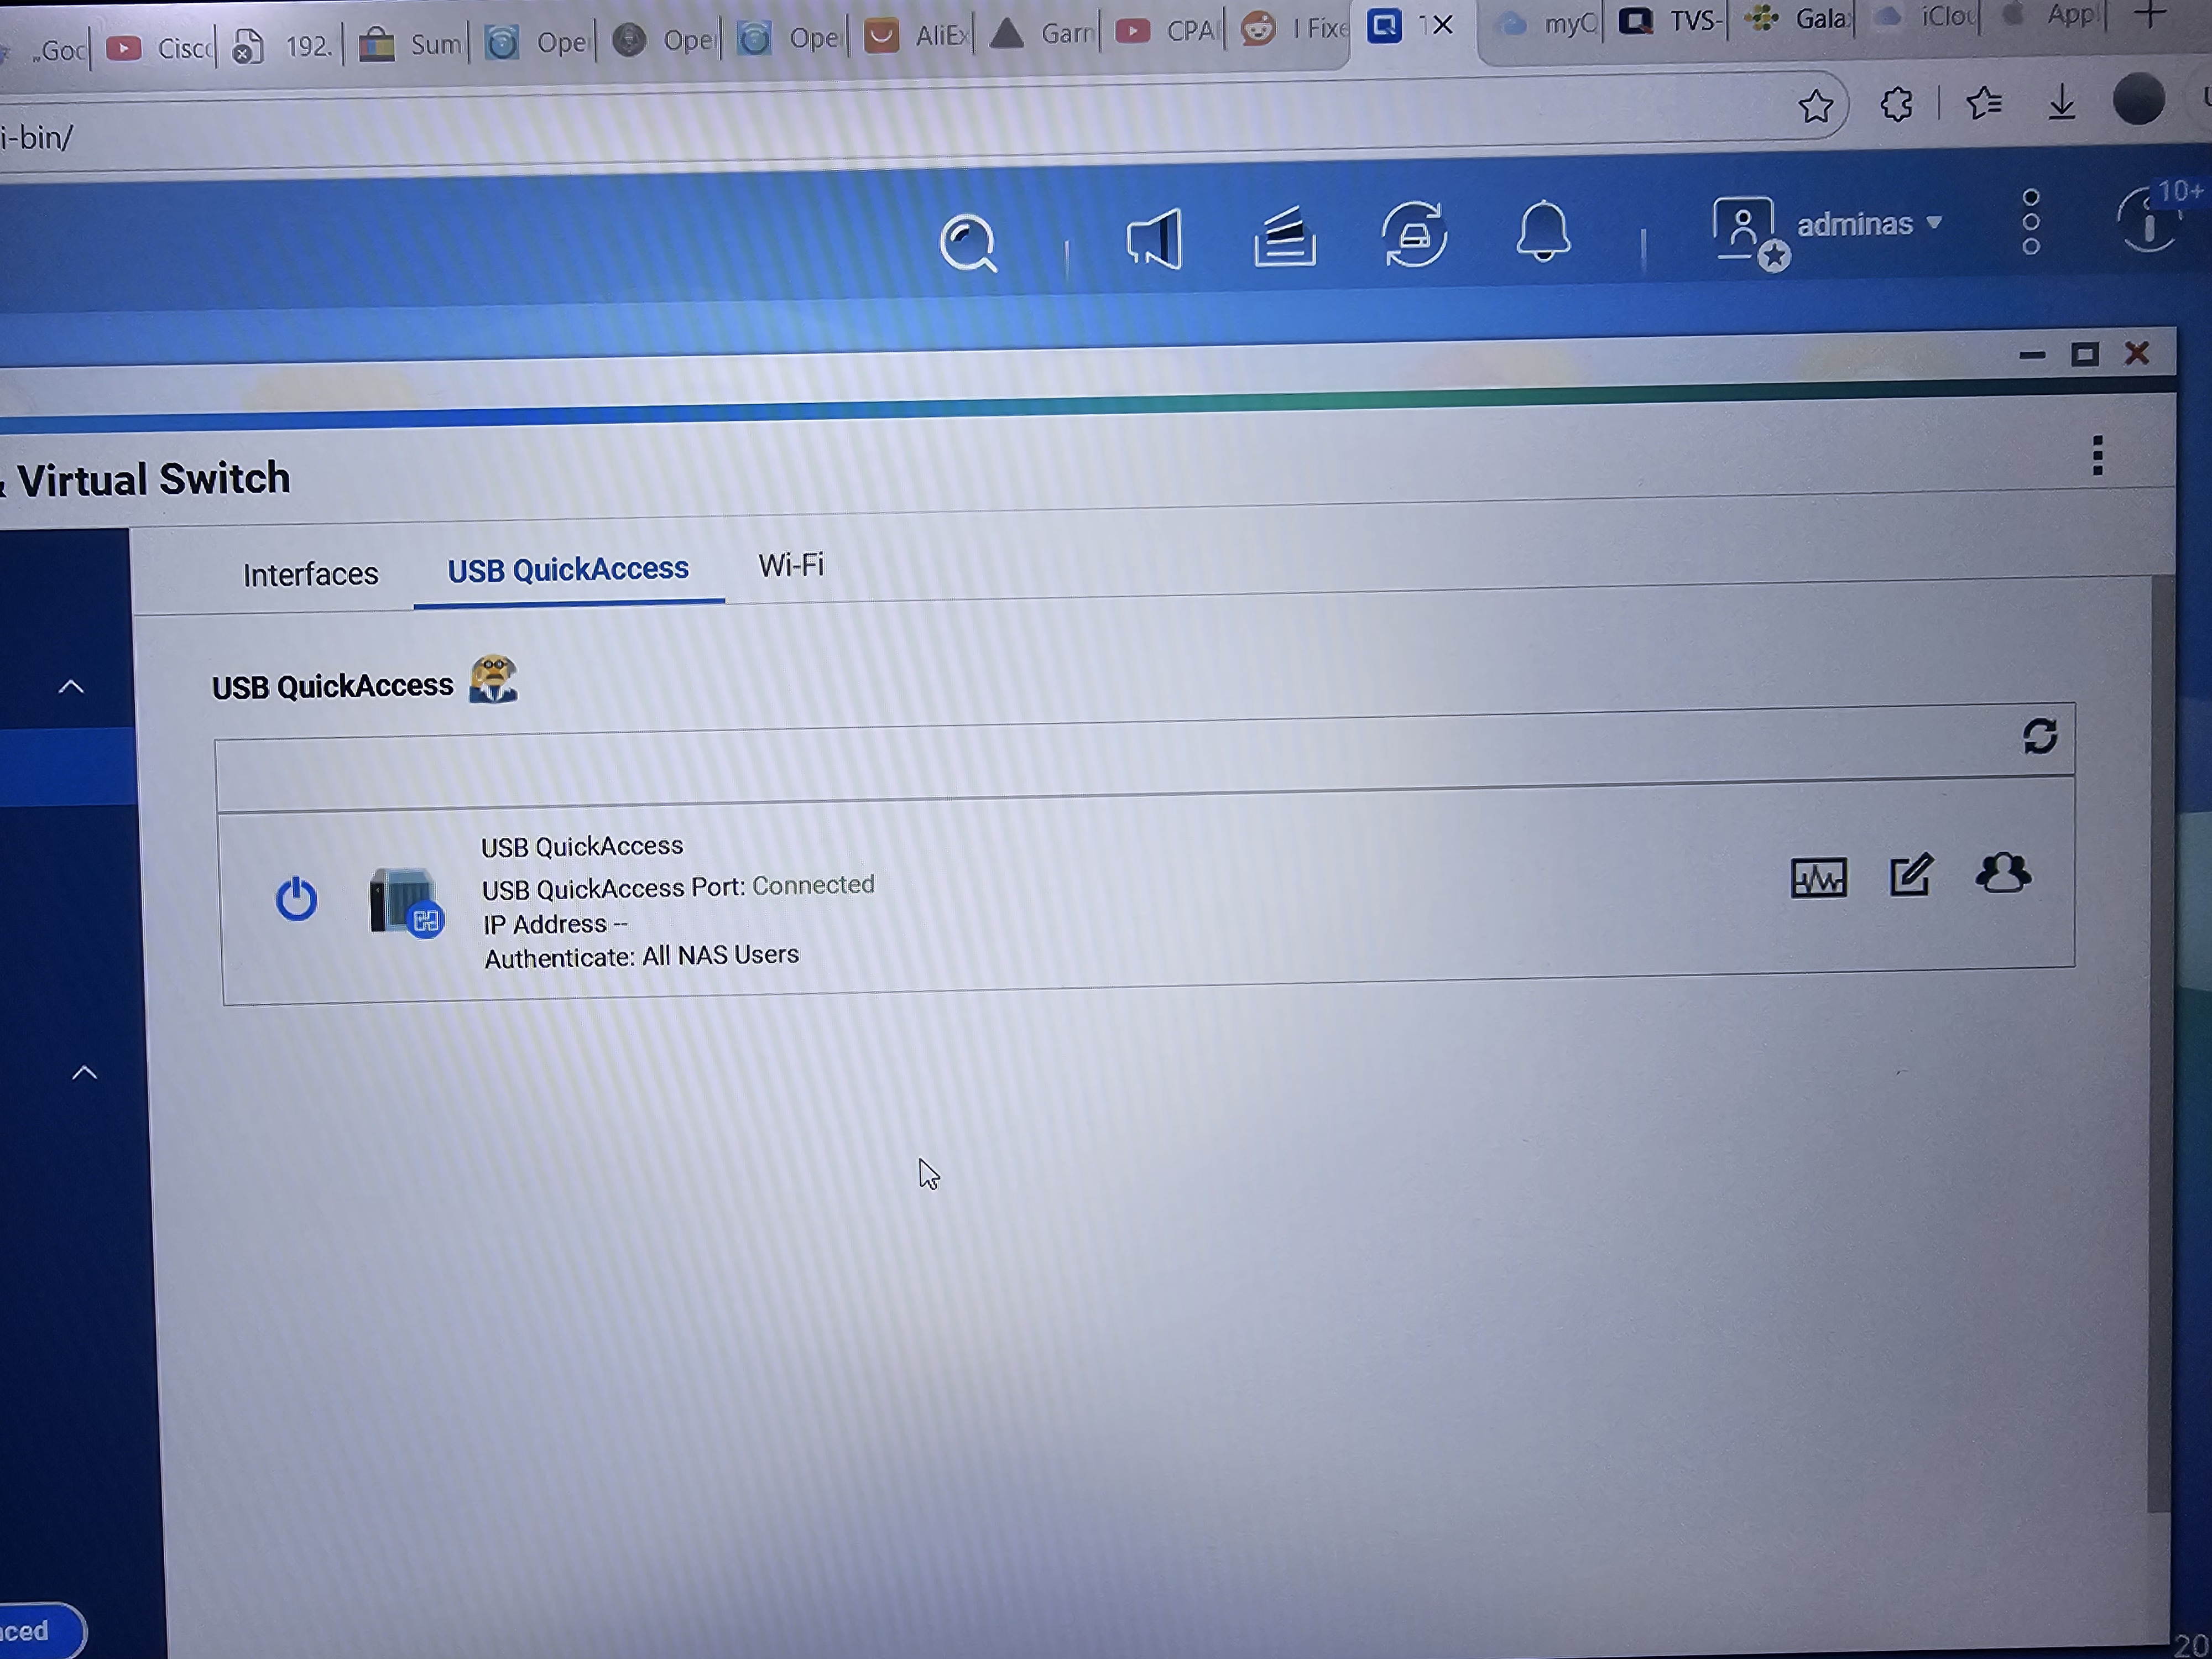The width and height of the screenshot is (2212, 1659).
Task: Edit USB QuickAccess settings pencil icon
Action: [1911, 875]
